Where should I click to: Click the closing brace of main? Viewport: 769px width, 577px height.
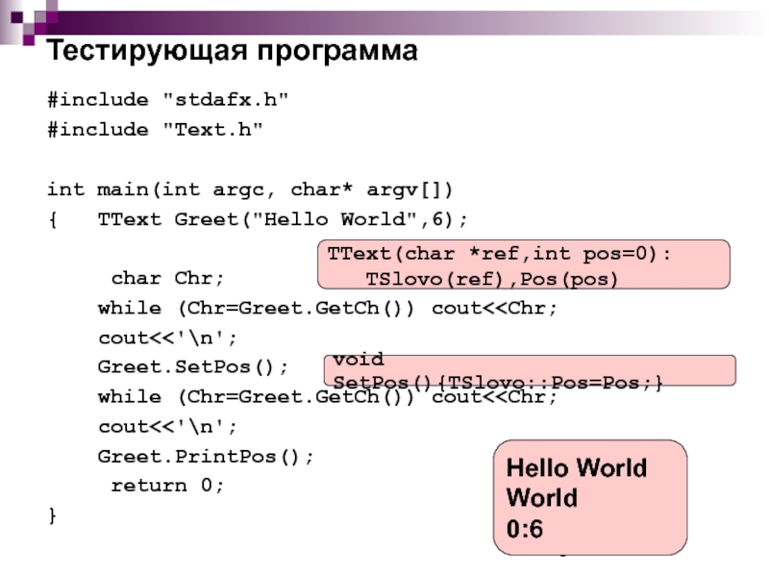point(53,515)
